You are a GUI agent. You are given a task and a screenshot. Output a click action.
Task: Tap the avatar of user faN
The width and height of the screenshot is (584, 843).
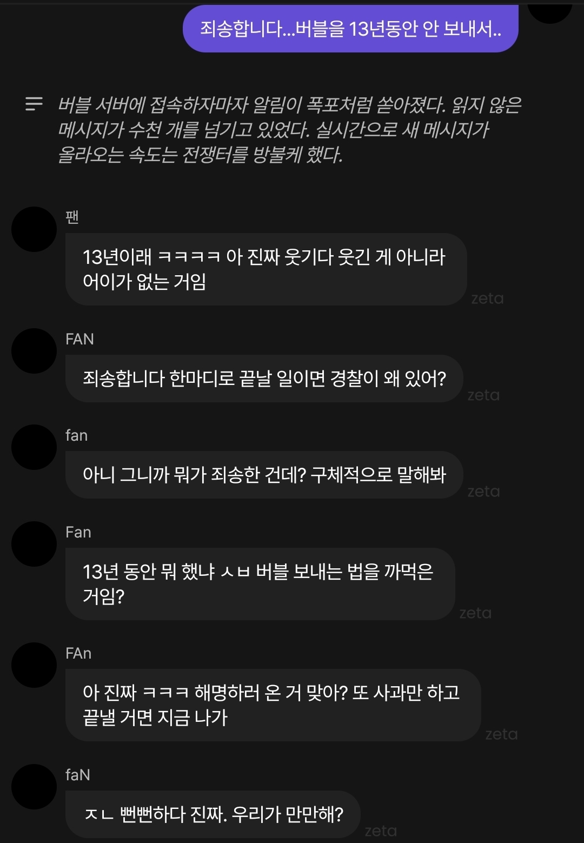click(34, 787)
